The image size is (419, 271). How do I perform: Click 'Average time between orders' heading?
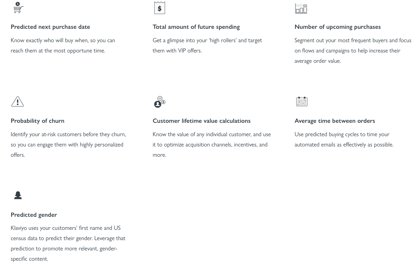coord(335,121)
